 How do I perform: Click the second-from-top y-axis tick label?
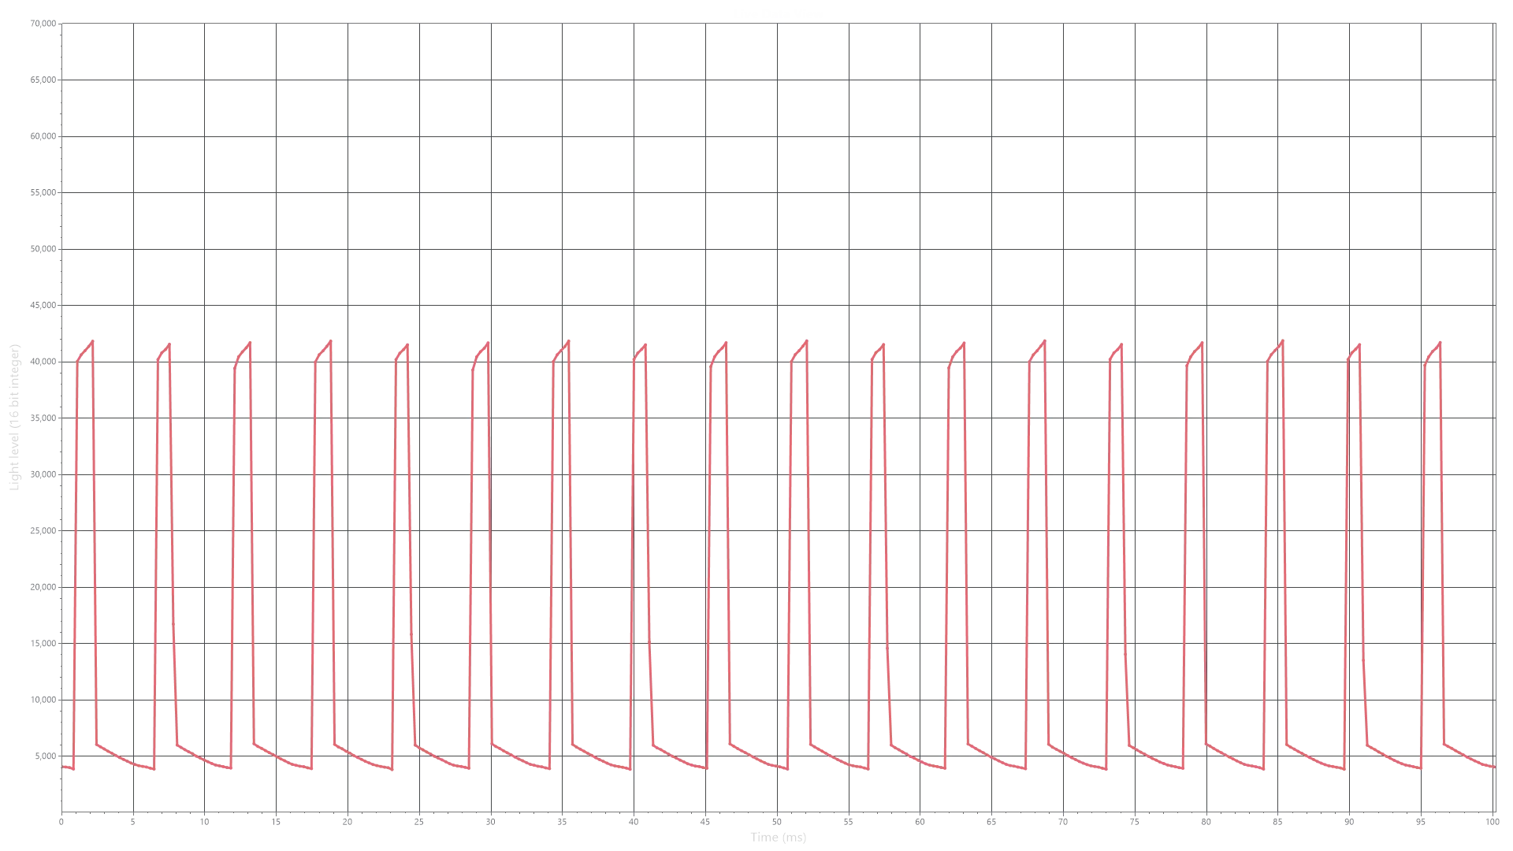41,82
